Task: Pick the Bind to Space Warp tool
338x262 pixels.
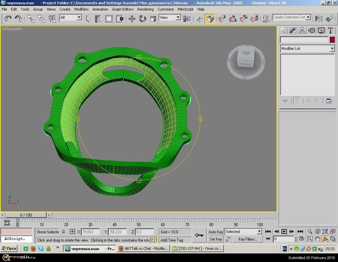Action: point(52,19)
